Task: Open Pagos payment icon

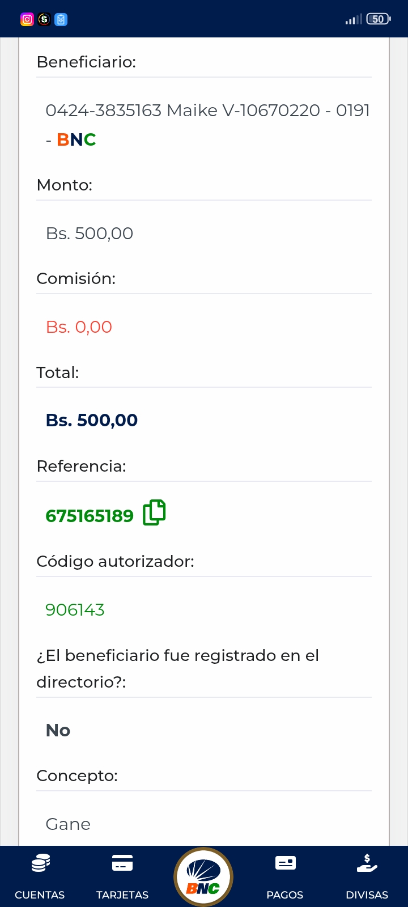Action: tap(285, 863)
